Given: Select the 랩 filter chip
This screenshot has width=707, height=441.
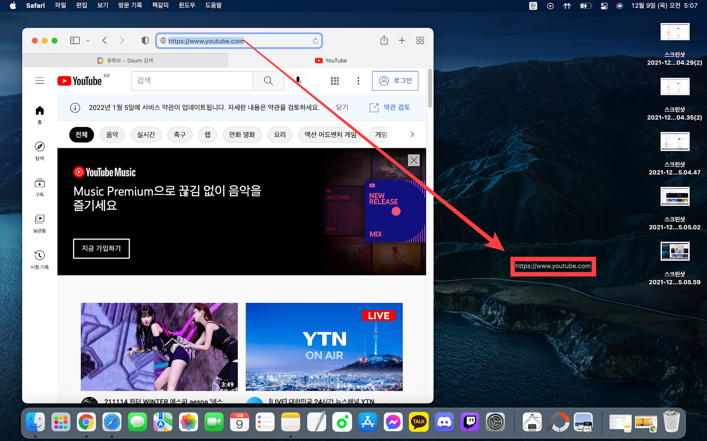Looking at the screenshot, I should 207,135.
